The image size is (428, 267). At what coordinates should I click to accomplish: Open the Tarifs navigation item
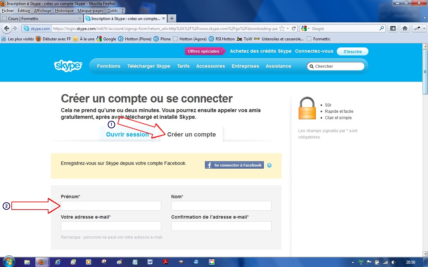tap(183, 66)
